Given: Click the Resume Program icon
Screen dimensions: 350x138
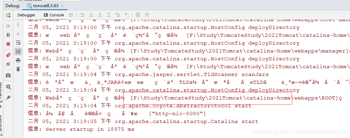Looking at the screenshot, I should [x=8, y=26].
